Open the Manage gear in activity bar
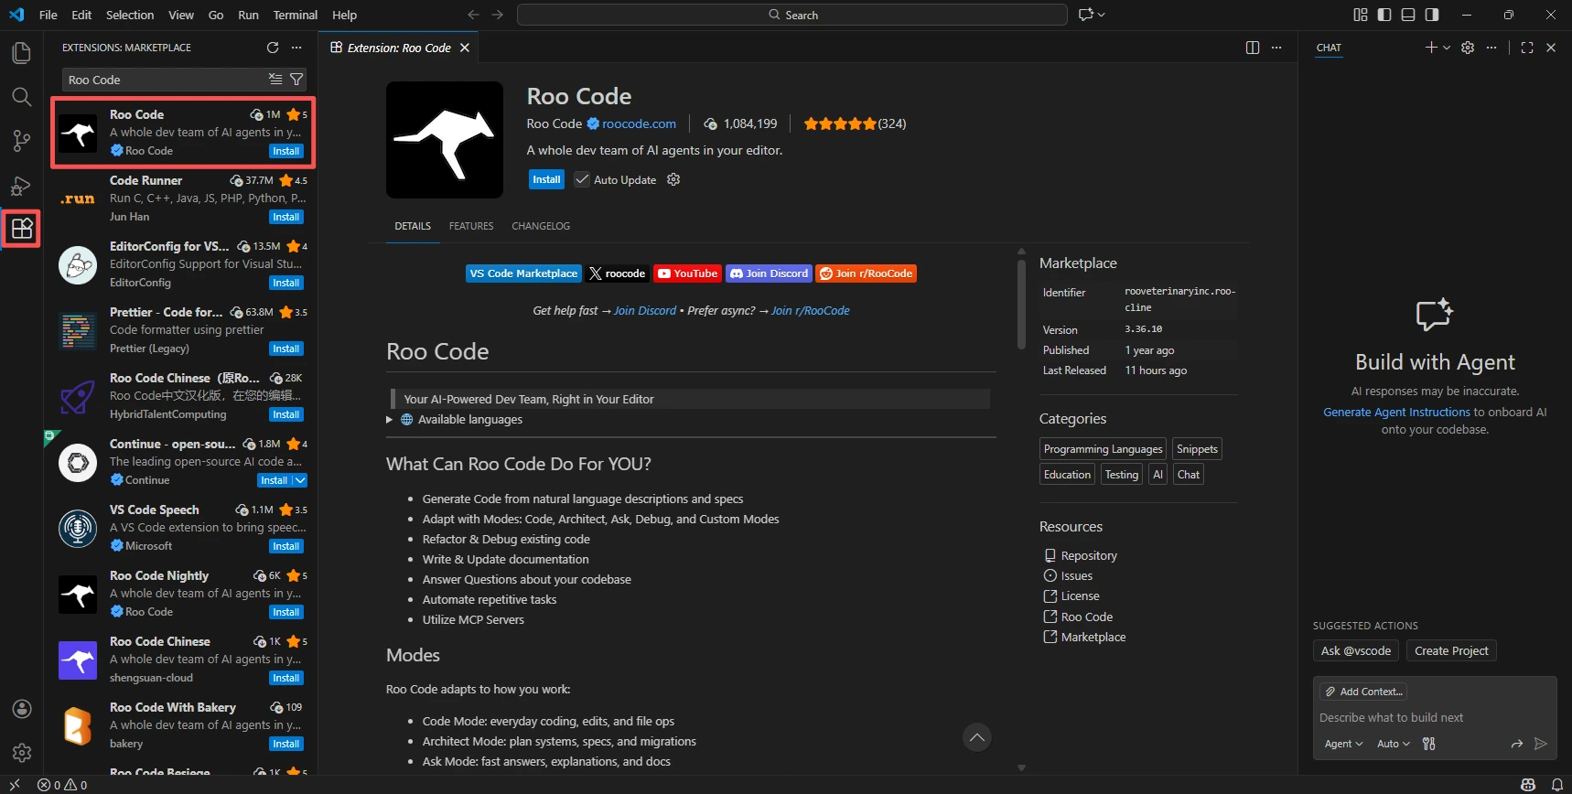1572x794 pixels. point(22,753)
